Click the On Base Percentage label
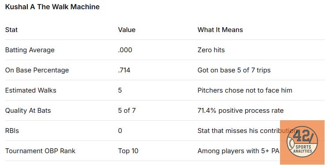 [37, 70]
